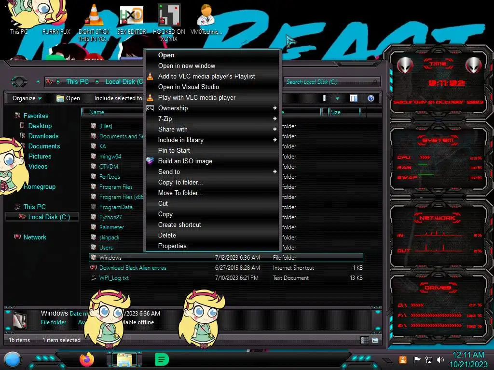Switch to File Explorer taskbar button
Viewport: 494px width, 370px height.
click(125, 359)
